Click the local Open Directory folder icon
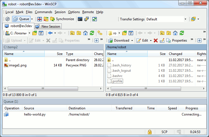This screenshot has height=137, width=209. (x=35, y=33)
